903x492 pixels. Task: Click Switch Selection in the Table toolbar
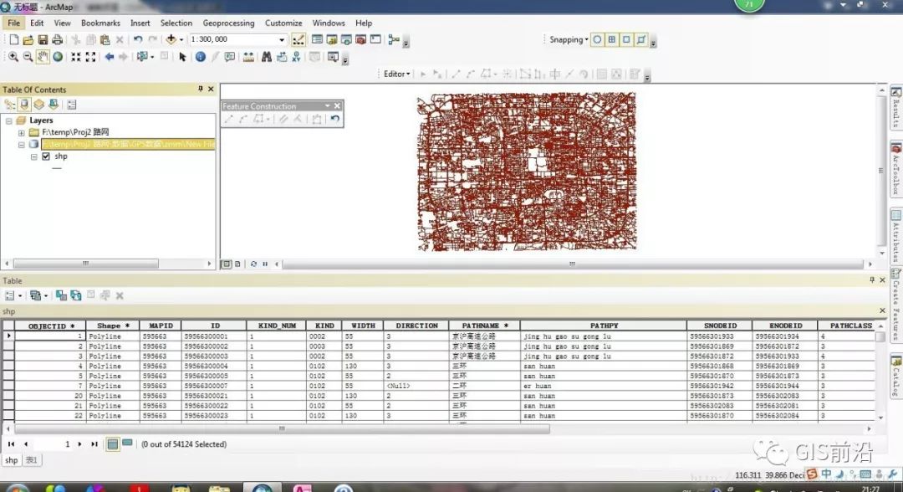click(x=76, y=295)
